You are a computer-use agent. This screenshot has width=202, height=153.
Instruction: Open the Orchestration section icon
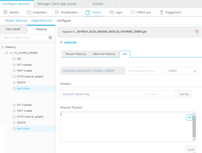pyautogui.click(x=57, y=13)
